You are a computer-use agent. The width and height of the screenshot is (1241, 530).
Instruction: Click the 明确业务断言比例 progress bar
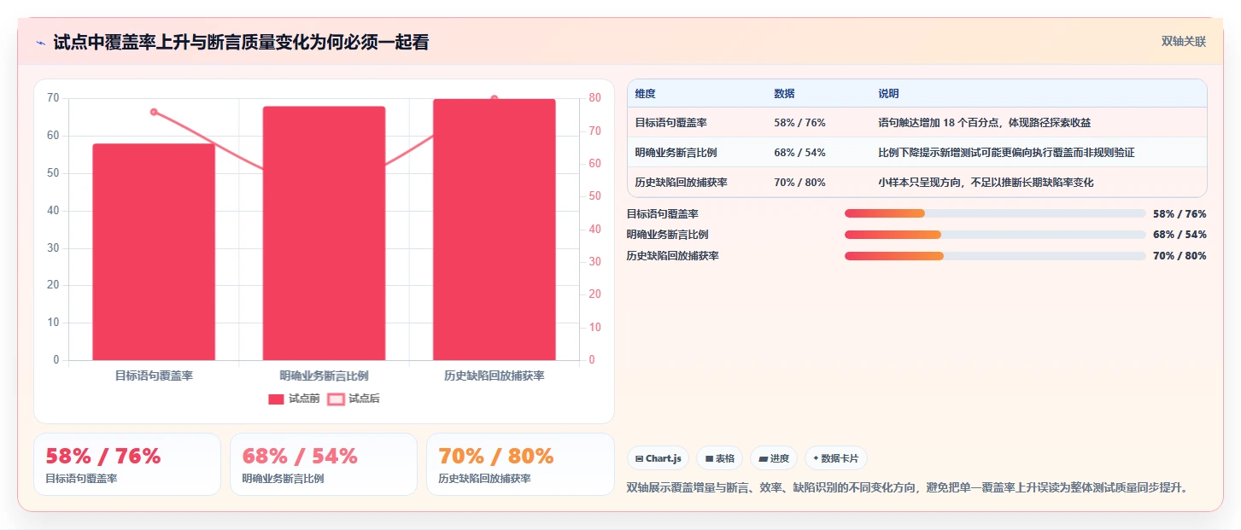tap(995, 235)
